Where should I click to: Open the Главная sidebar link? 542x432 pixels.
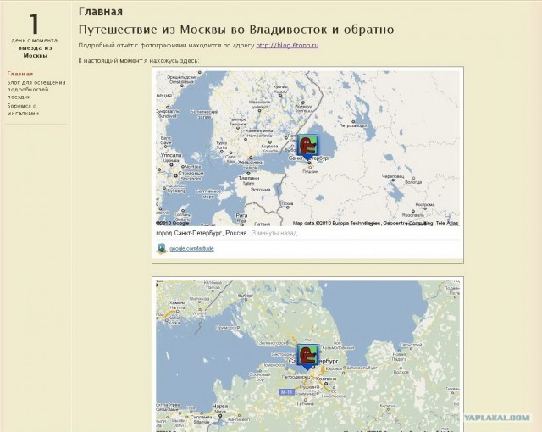click(x=20, y=74)
